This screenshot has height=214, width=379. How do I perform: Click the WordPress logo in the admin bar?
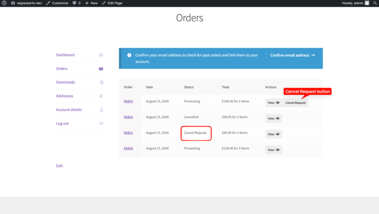4,3
